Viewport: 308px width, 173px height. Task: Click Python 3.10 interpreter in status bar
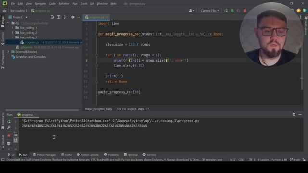279,160
